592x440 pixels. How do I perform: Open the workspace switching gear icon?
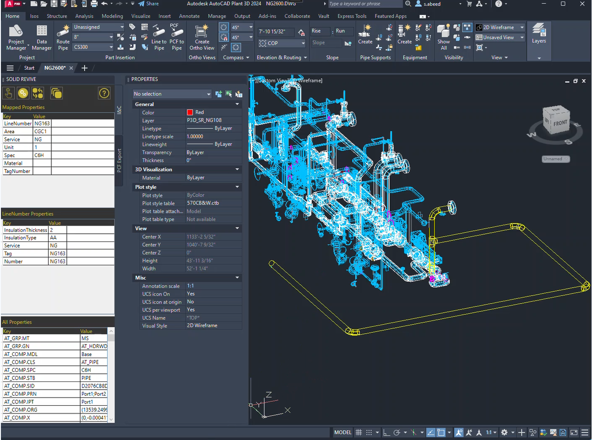(504, 432)
